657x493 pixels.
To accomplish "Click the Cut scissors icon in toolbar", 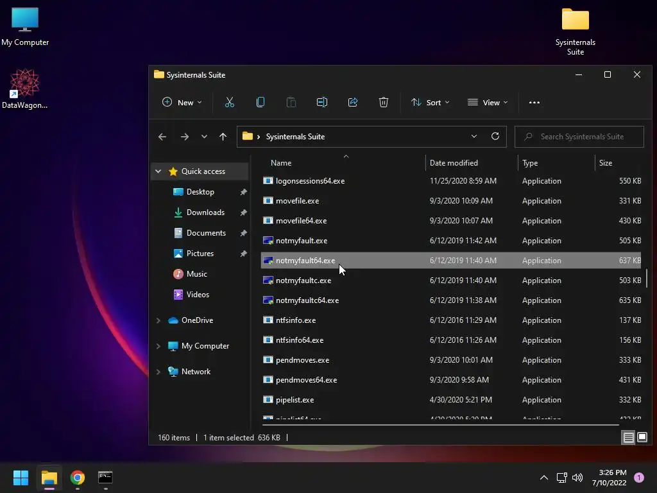I will [x=229, y=102].
